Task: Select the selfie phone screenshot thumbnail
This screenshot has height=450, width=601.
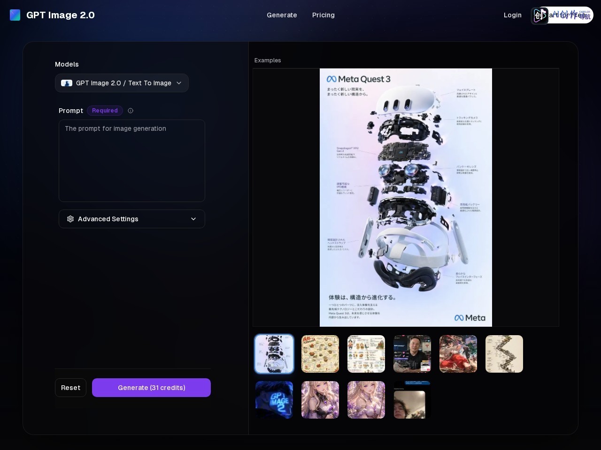Action: (x=412, y=400)
